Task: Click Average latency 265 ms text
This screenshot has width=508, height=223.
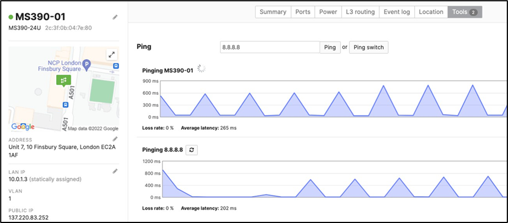Action: click(208, 128)
